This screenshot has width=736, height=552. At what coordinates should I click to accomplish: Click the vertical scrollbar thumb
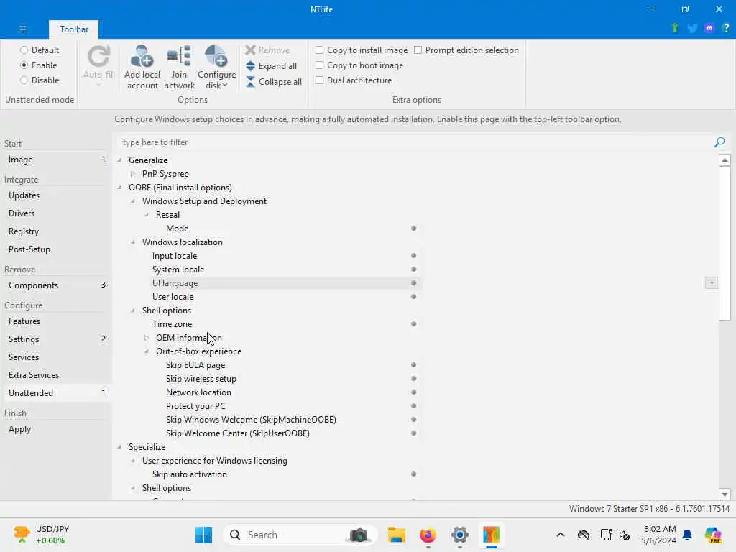click(724, 243)
